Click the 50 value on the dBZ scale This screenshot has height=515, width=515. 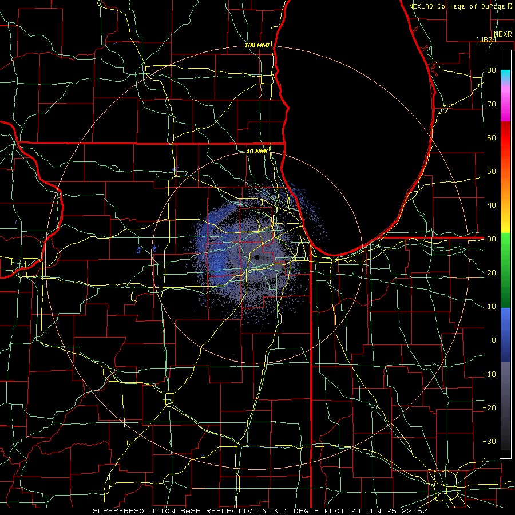[x=492, y=172]
